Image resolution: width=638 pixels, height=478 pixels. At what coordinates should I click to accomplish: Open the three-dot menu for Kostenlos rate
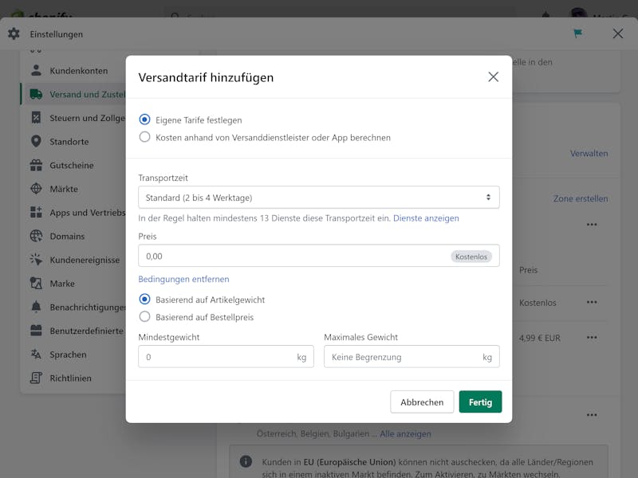coord(592,302)
